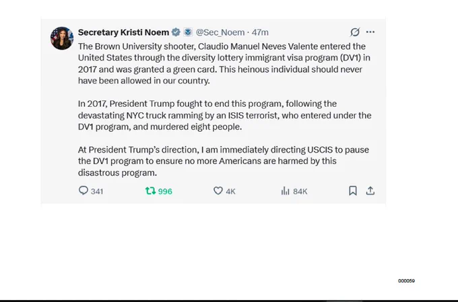Open the Grok explain icon beside the menu
The height and width of the screenshot is (302, 458).
point(355,32)
